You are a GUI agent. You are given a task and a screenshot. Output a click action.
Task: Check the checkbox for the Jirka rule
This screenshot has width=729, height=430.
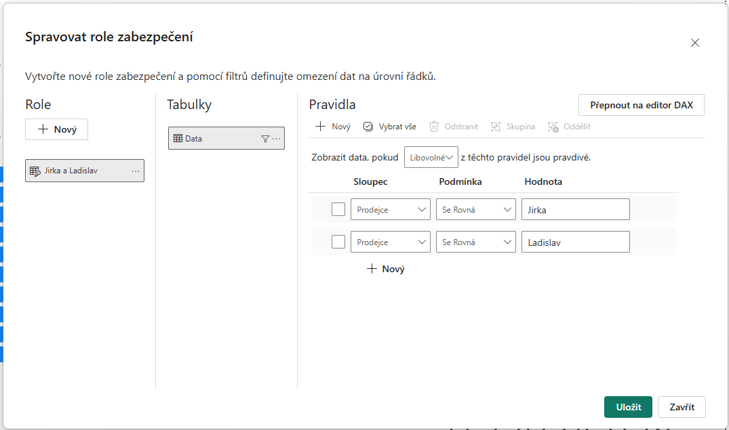point(338,210)
